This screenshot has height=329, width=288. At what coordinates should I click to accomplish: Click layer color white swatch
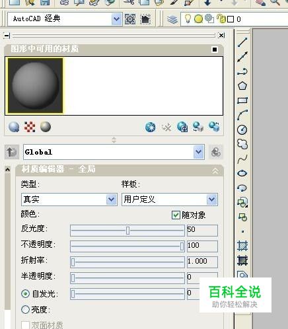[231, 19]
